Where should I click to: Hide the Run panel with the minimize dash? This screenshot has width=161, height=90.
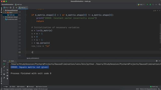[159, 61]
